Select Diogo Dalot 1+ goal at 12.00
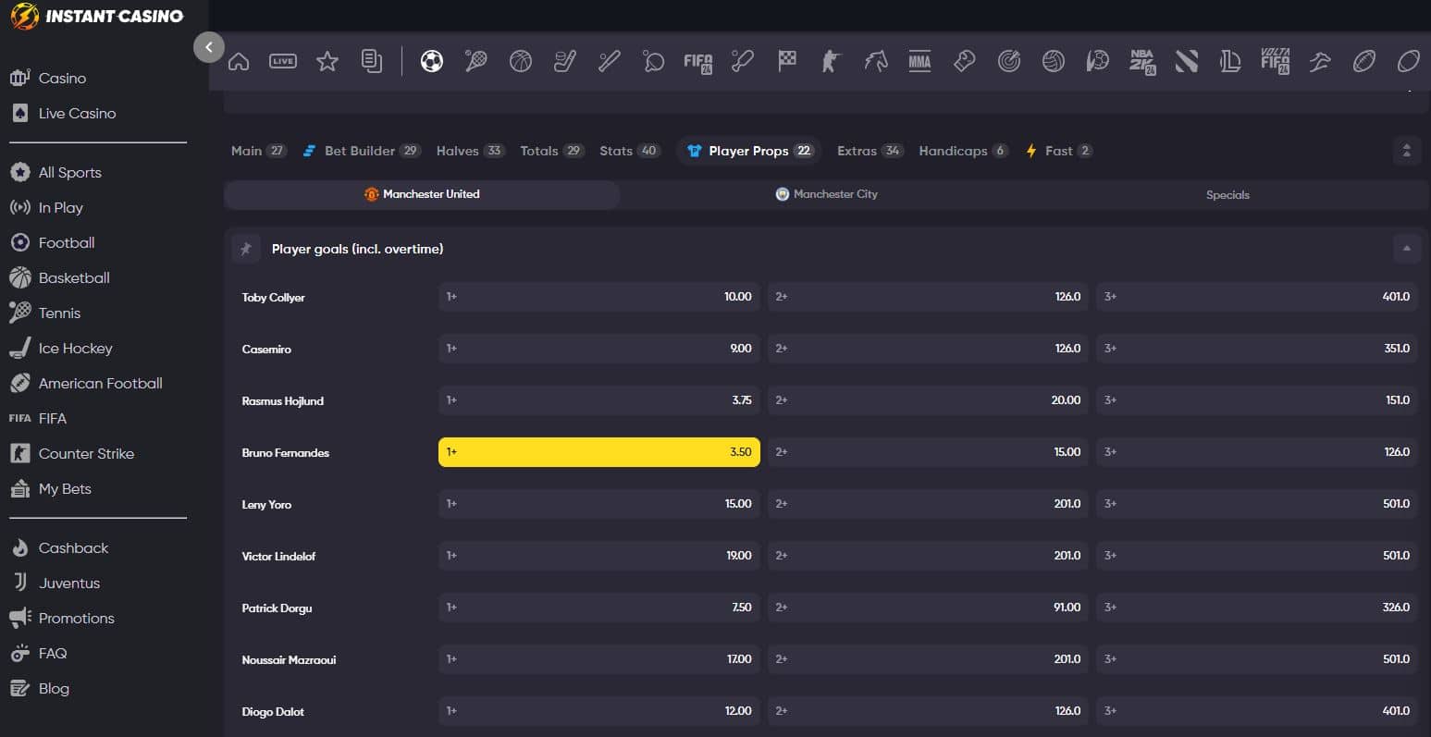 point(599,711)
